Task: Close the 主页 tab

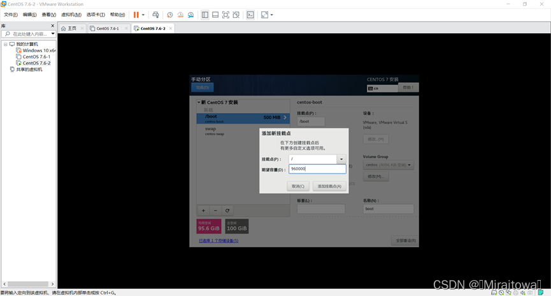Action: tap(82, 29)
